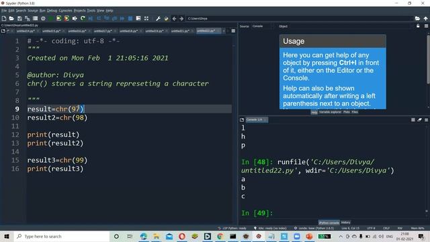Click the Help pane Object input field

coord(351,26)
